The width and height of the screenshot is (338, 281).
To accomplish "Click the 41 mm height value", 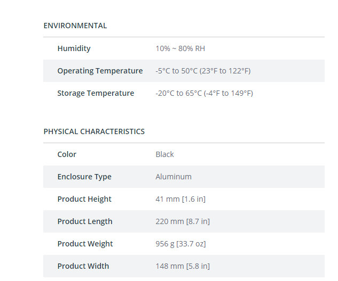I will pyautogui.click(x=180, y=199).
